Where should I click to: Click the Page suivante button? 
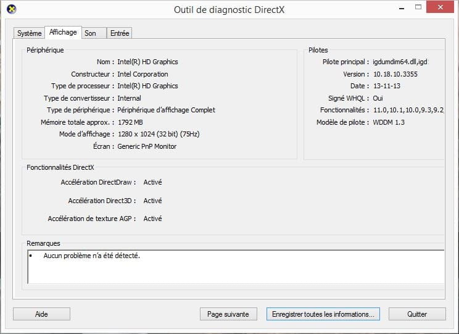click(x=228, y=314)
